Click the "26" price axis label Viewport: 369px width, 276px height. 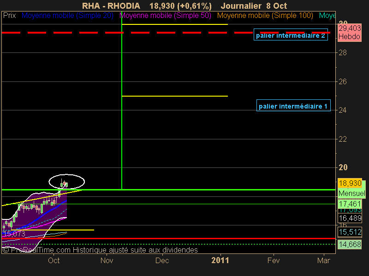click(343, 82)
